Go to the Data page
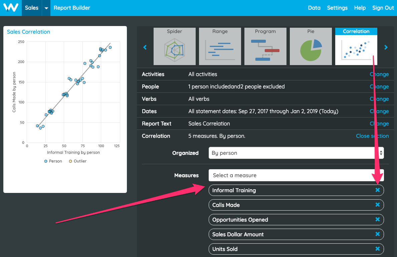397x257 pixels. point(314,8)
